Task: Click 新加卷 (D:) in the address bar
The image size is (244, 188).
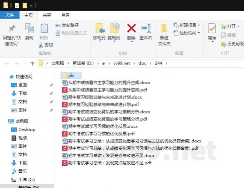Action: pyautogui.click(x=83, y=63)
